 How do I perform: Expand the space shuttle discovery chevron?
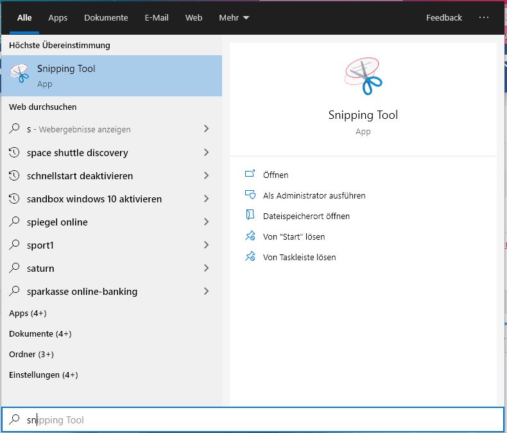click(206, 152)
